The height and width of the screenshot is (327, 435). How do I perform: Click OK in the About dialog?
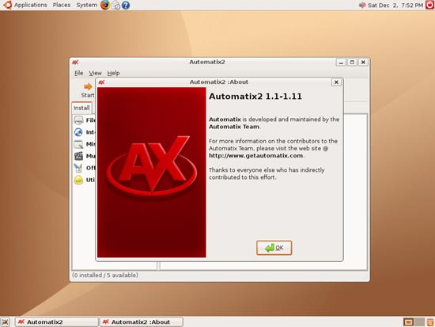coord(274,248)
